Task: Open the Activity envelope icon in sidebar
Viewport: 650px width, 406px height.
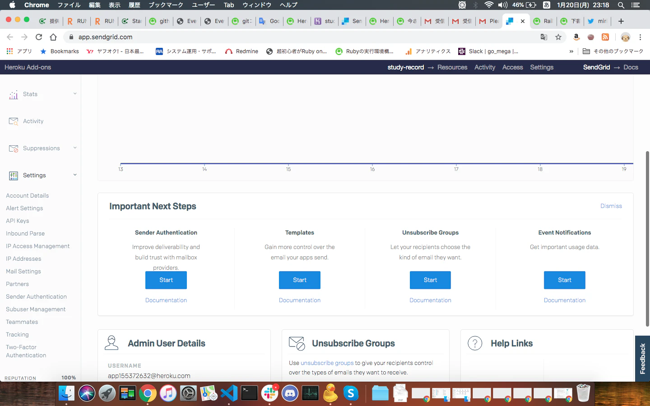Action: click(14, 121)
